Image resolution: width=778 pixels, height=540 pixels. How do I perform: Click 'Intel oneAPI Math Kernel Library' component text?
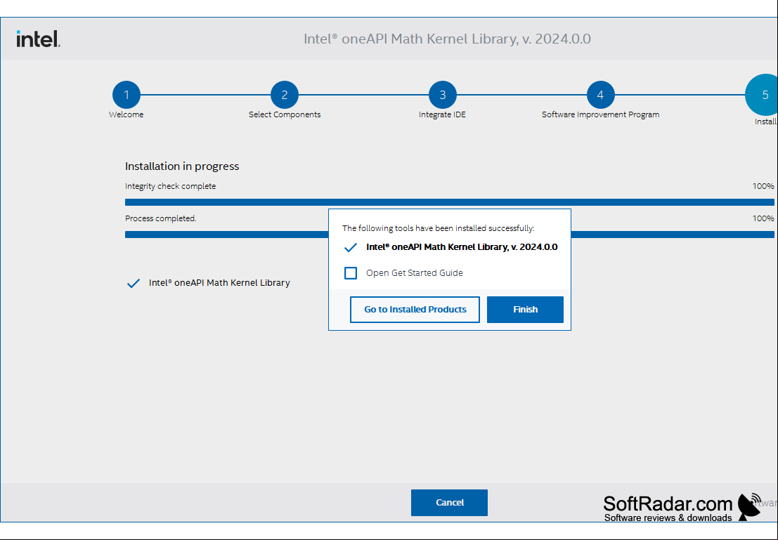(219, 283)
